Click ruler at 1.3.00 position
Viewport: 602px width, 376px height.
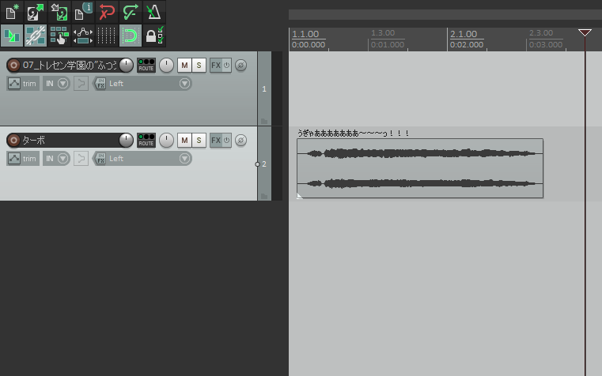click(x=383, y=33)
